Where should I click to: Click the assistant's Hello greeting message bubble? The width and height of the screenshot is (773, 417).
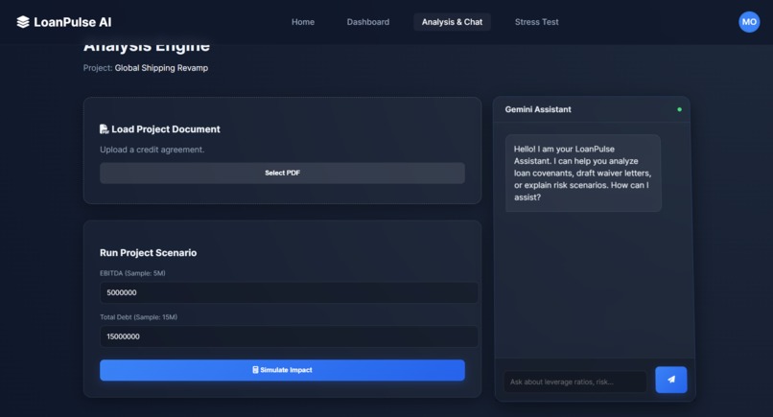pos(583,173)
